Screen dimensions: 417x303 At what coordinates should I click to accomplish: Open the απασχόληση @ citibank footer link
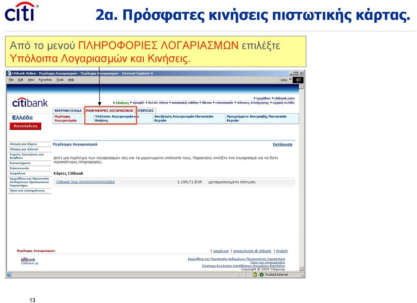[x=252, y=251]
